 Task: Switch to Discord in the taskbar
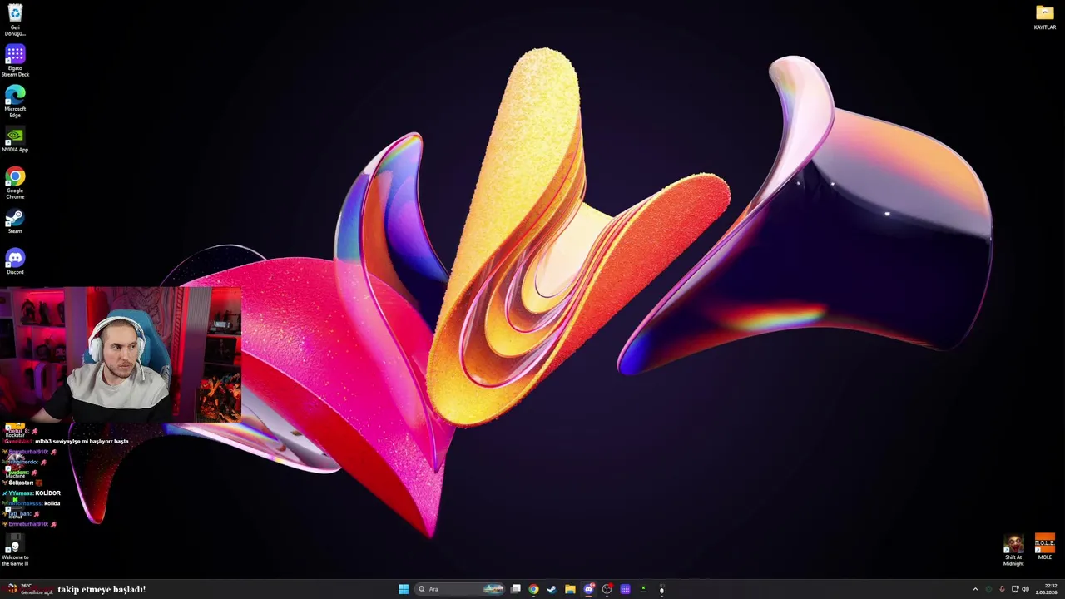click(x=588, y=589)
